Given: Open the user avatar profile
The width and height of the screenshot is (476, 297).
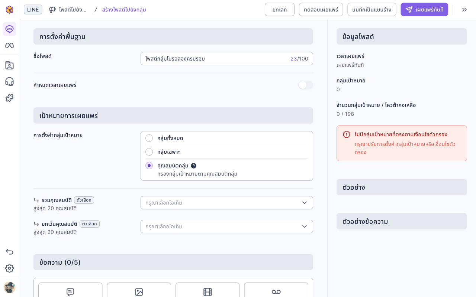Looking at the screenshot, I should 9,287.
